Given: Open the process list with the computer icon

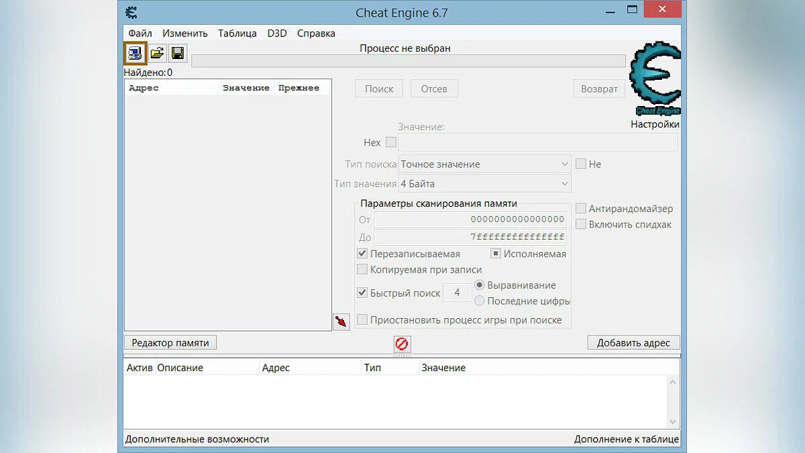Looking at the screenshot, I should (136, 52).
